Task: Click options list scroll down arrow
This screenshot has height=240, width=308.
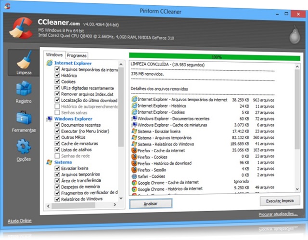Action: pyautogui.click(x=121, y=198)
